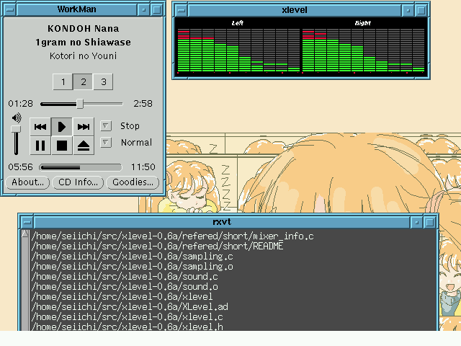Viewport: 461px width, 346px height.
Task: Click the Stop mode label
Action: [x=130, y=126]
